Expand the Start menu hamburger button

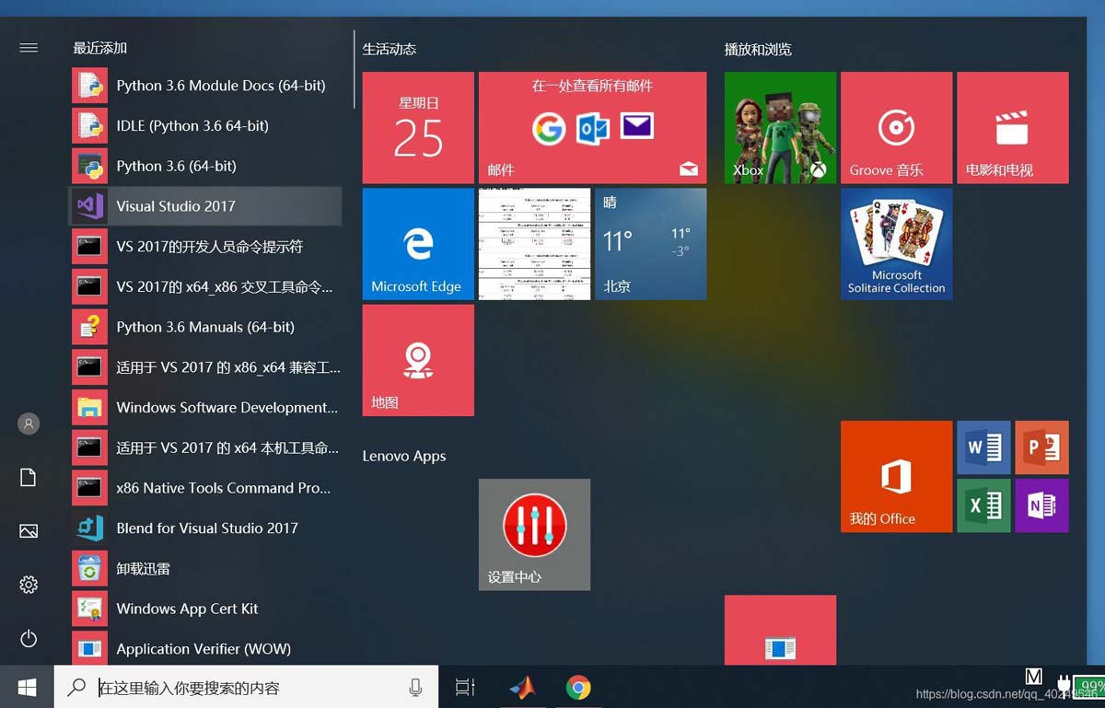tap(29, 48)
